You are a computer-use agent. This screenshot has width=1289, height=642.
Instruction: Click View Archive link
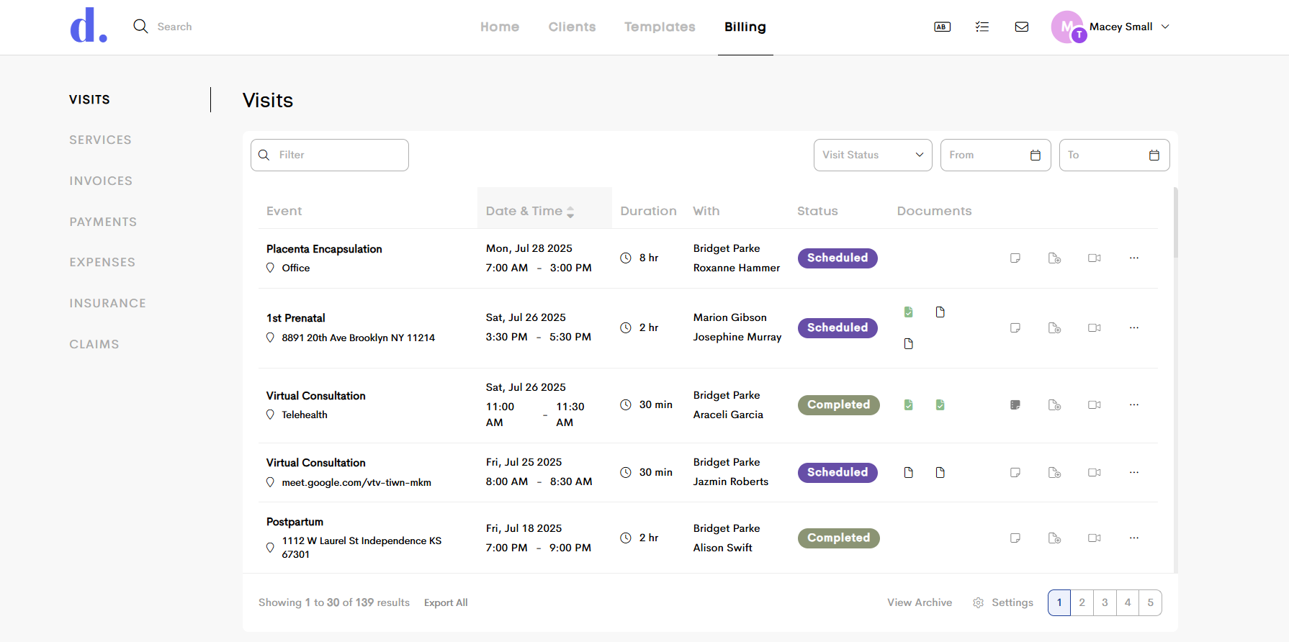(x=920, y=602)
